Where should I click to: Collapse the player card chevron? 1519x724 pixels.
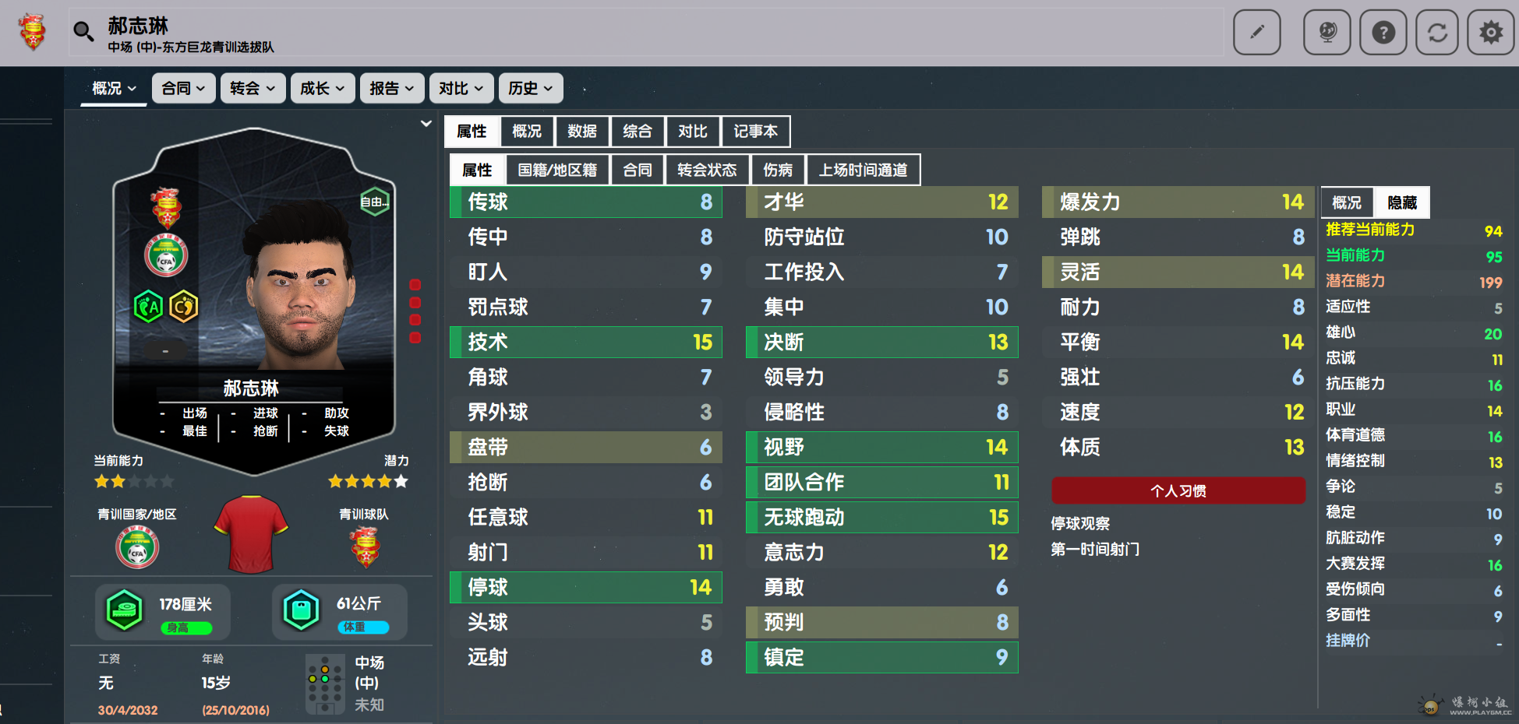[x=426, y=124]
